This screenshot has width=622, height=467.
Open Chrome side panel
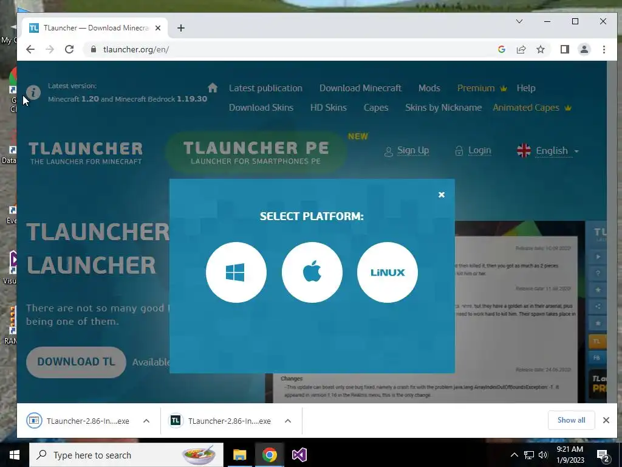click(564, 49)
